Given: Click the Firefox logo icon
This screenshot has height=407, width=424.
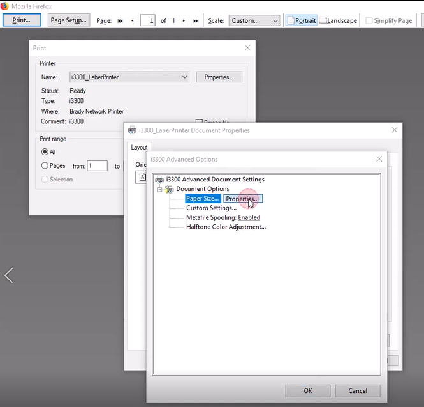Looking at the screenshot, I should coord(4,6).
